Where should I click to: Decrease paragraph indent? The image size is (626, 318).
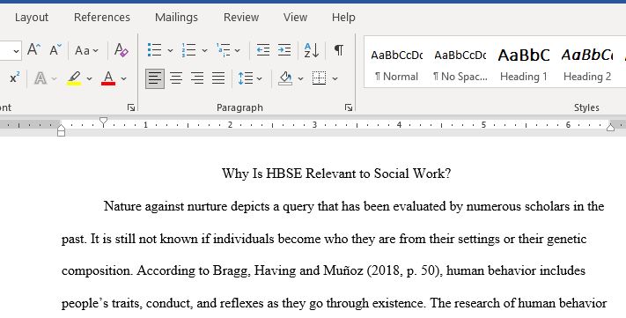coord(262,50)
